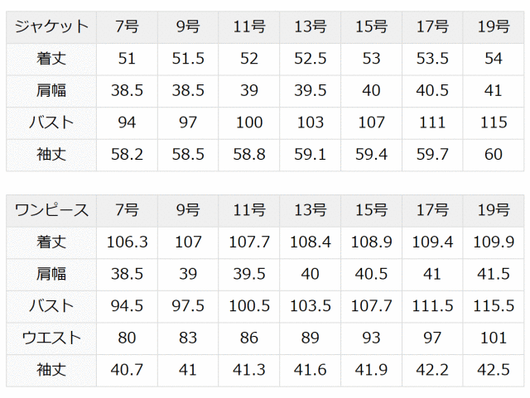Click one-piece length value 106.3
Image resolution: width=530 pixels, height=398 pixels.
click(x=127, y=242)
